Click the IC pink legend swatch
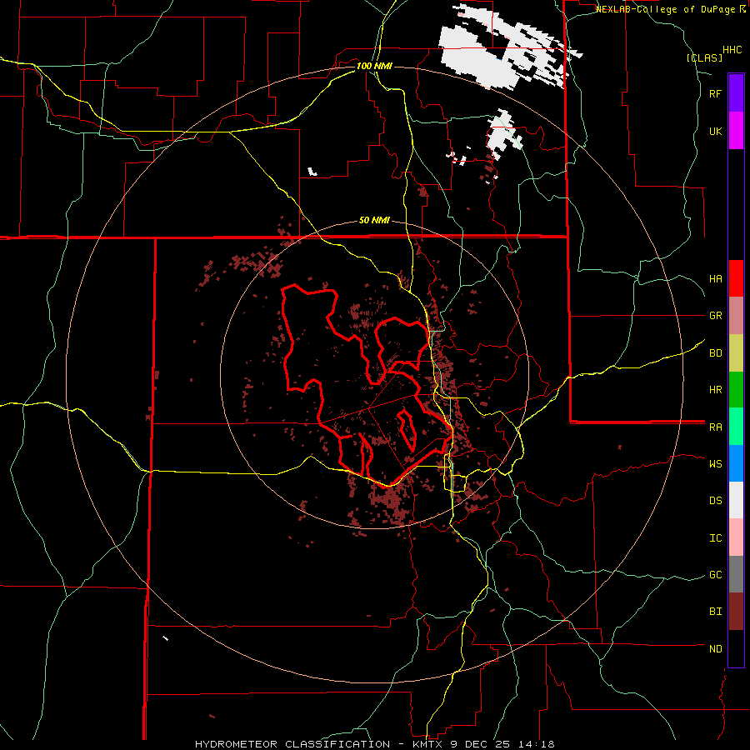750x750 pixels. coord(736,537)
